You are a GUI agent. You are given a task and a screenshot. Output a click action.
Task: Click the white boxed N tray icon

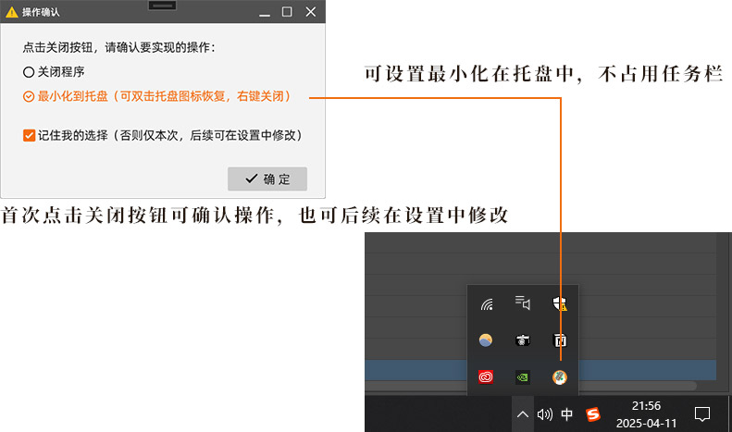560,340
